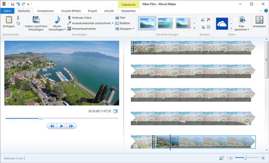
Task: Switch to the Startseite tab
Action: click(24, 11)
